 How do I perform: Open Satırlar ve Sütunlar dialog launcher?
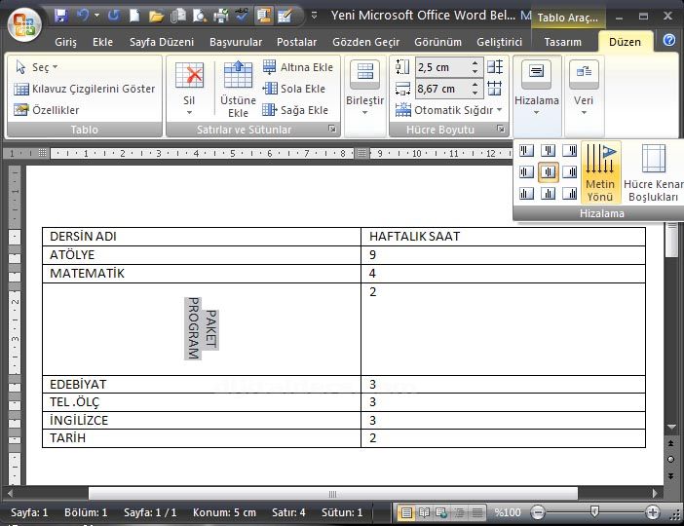click(332, 130)
